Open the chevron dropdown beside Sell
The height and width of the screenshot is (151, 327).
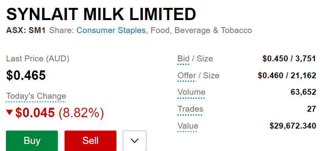[x=135, y=141]
